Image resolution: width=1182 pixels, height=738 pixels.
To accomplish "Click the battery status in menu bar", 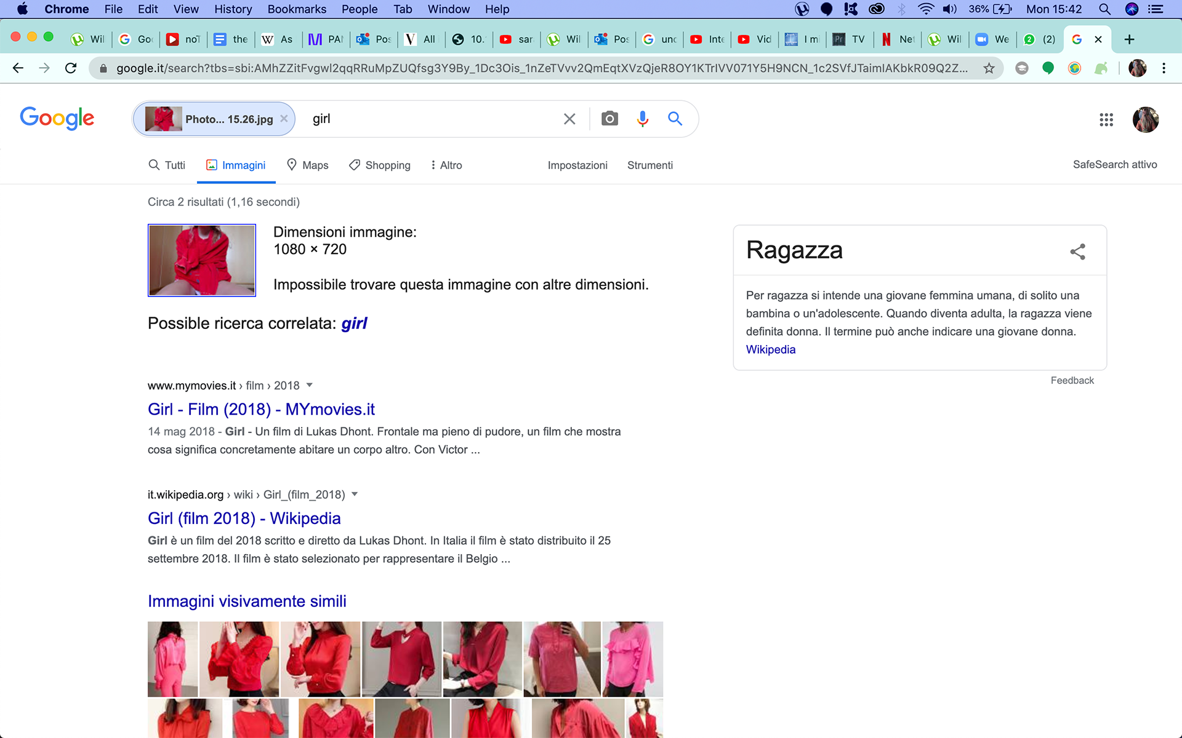I will tap(990, 9).
